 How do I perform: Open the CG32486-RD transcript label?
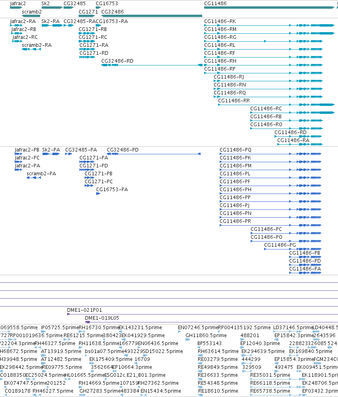pyautogui.click(x=118, y=61)
